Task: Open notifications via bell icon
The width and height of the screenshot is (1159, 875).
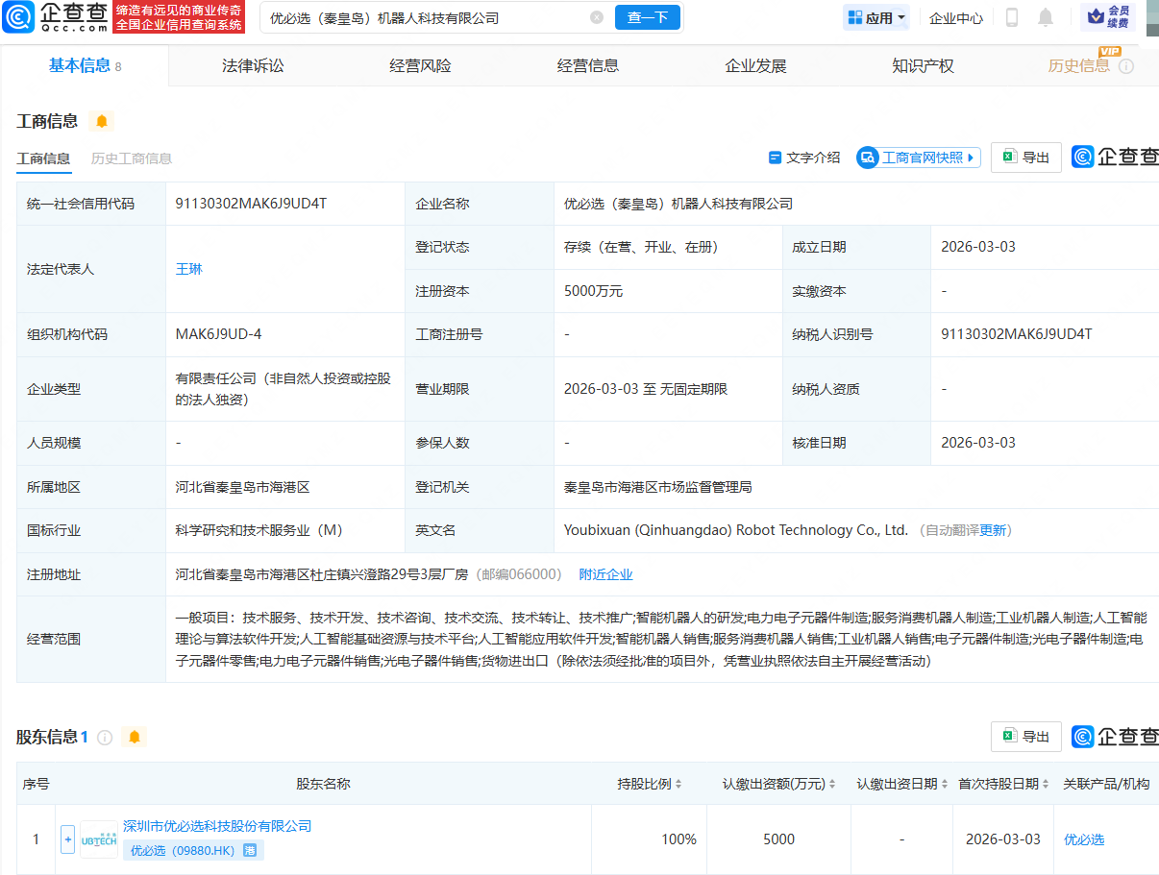Action: coord(1047,17)
